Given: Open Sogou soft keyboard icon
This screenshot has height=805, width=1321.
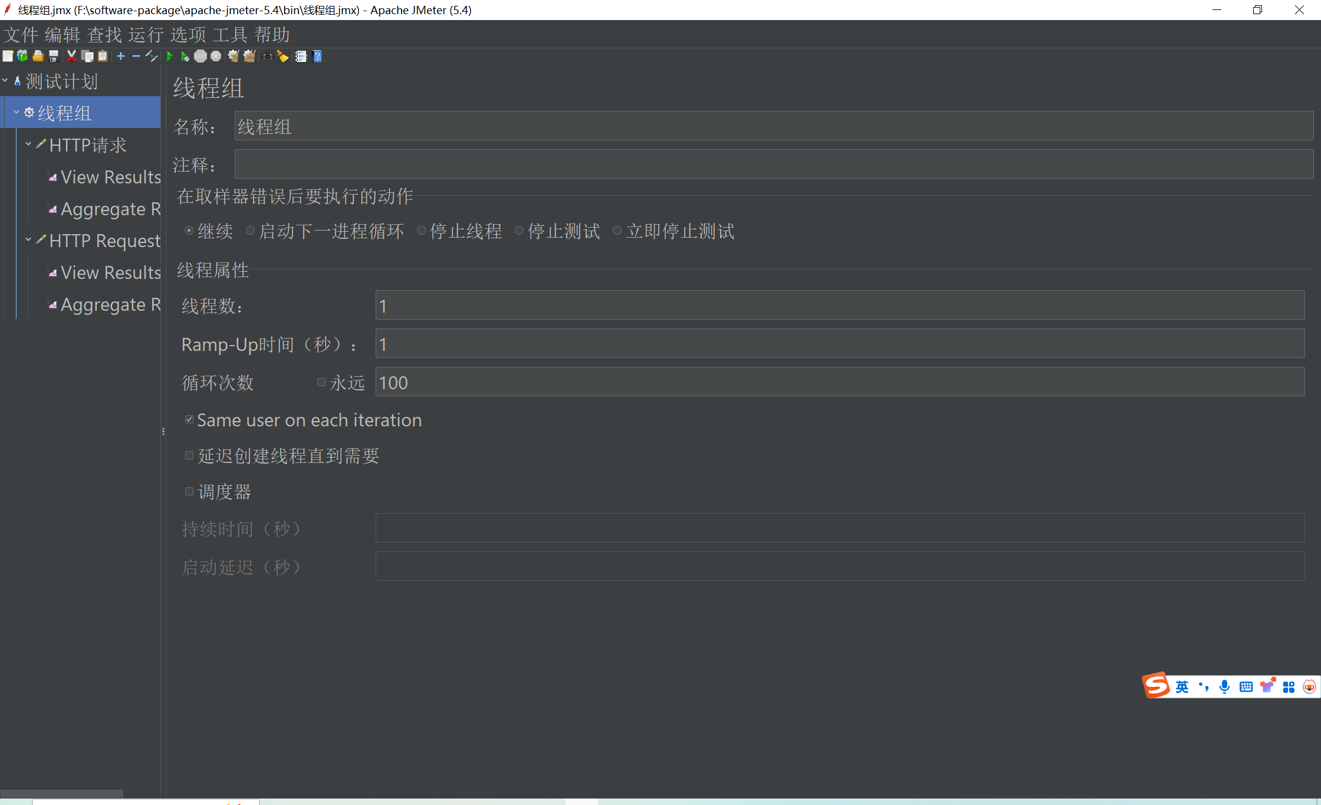Looking at the screenshot, I should 1246,686.
